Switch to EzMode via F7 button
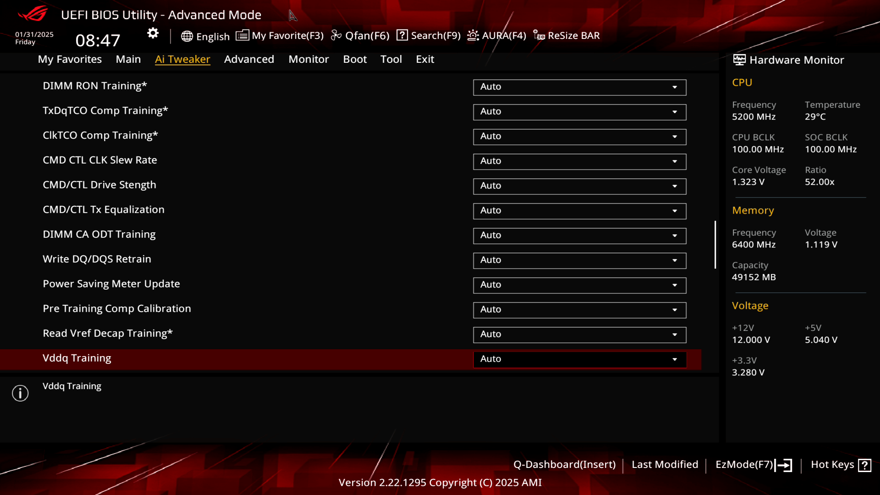 [x=752, y=464]
